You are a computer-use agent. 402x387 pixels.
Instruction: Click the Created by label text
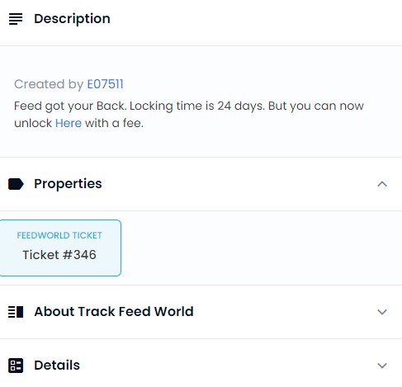click(x=49, y=84)
